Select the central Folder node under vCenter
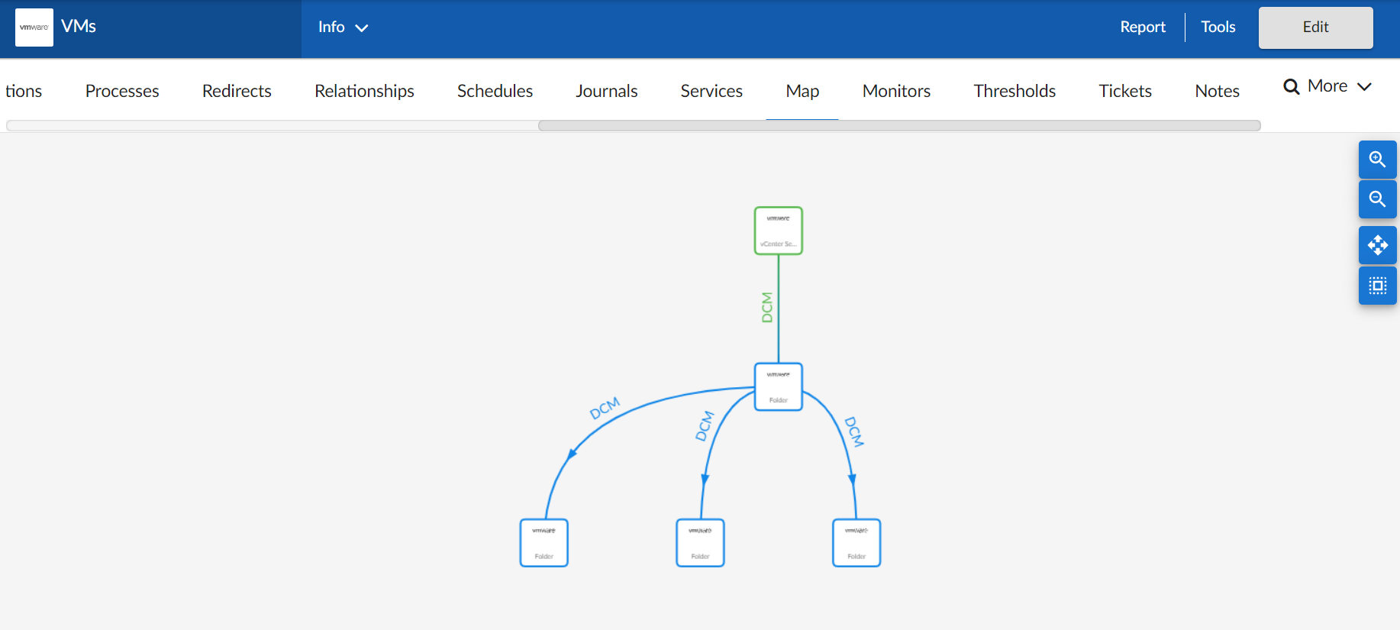The image size is (1400, 630). [778, 387]
